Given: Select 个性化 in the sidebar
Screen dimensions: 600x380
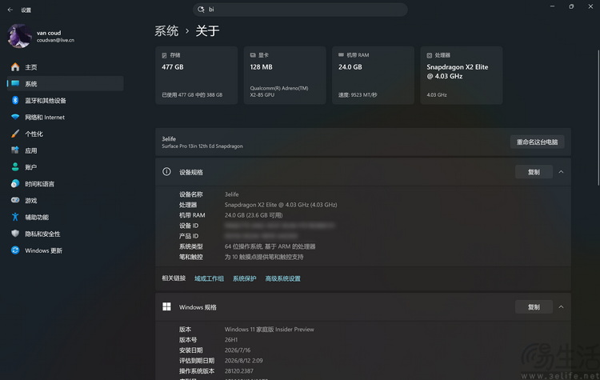Looking at the screenshot, I should point(65,134).
